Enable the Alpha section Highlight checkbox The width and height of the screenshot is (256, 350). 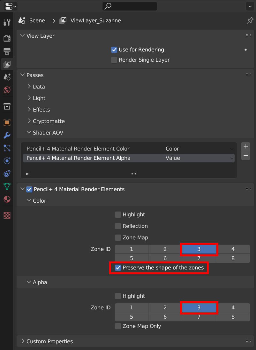(118, 296)
